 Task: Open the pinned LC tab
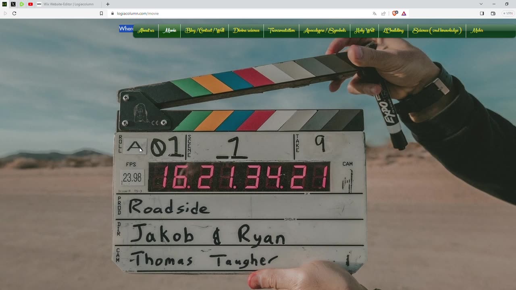coord(4,4)
